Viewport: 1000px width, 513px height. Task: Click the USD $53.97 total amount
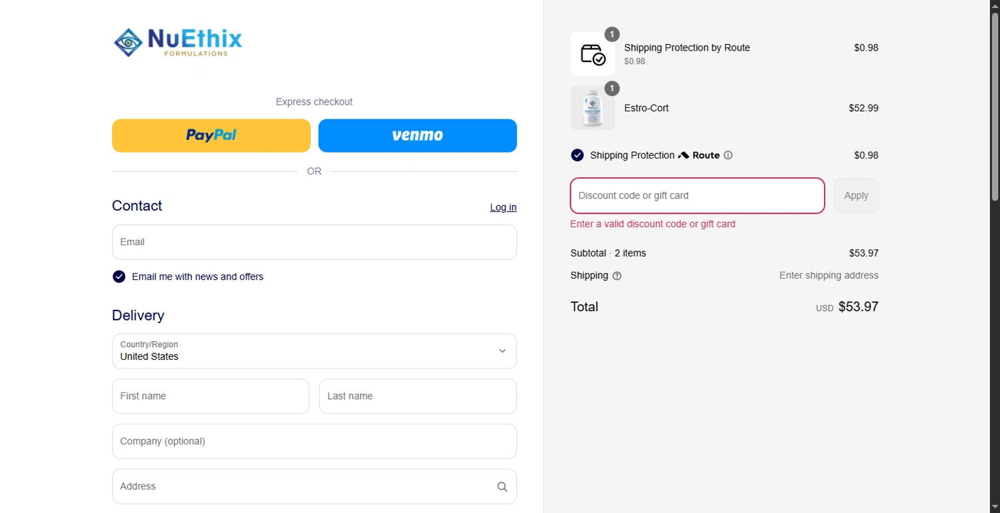(x=847, y=307)
